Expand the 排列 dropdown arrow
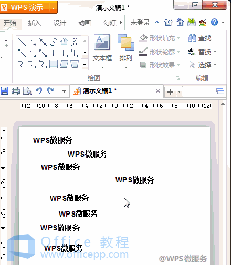 [126, 67]
